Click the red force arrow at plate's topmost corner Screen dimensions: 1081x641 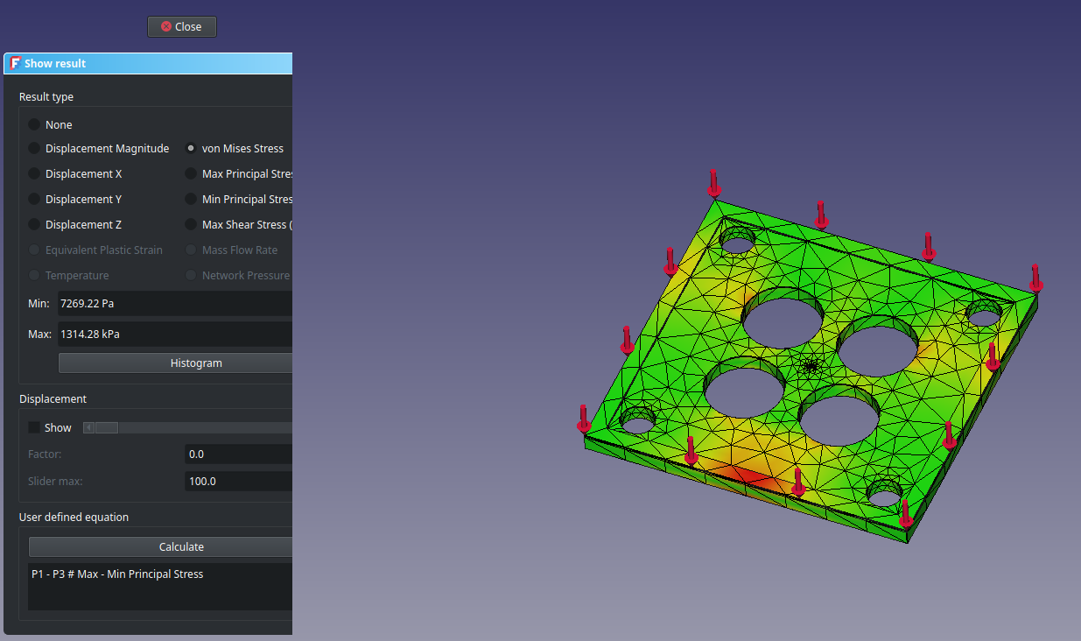pos(714,184)
